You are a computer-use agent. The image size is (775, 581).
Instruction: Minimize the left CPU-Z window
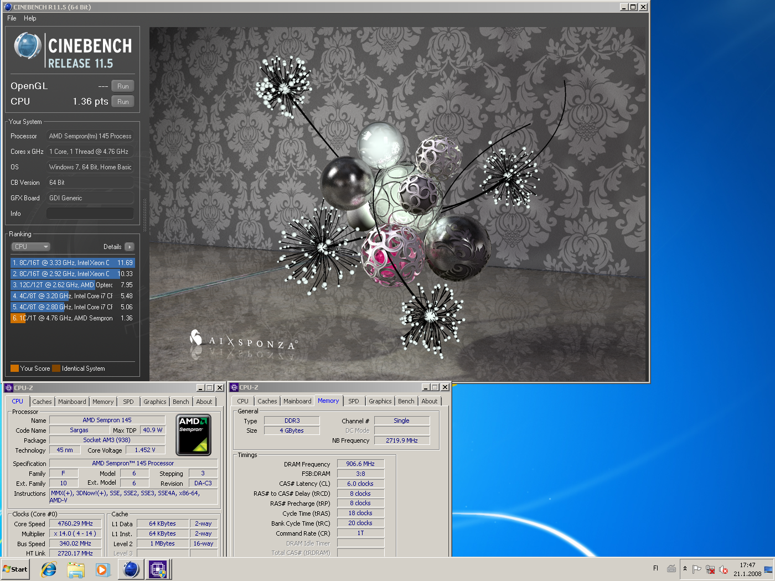click(200, 388)
